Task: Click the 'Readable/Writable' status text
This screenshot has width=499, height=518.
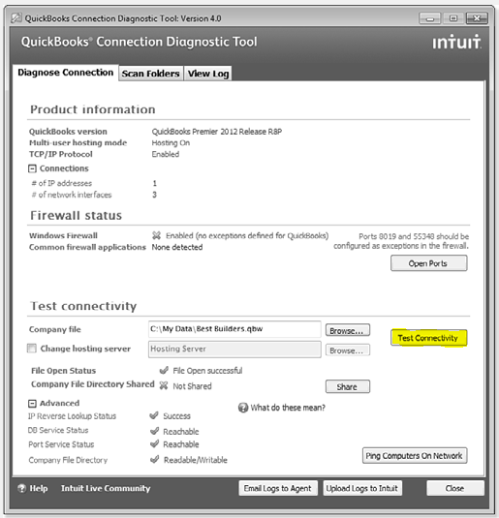Action: pos(196,460)
